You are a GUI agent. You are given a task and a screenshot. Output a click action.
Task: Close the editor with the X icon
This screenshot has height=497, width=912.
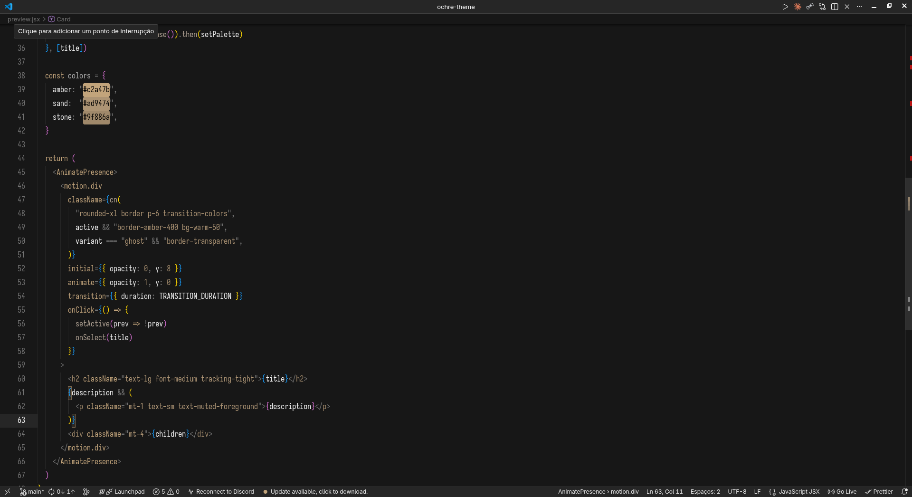coord(847,7)
